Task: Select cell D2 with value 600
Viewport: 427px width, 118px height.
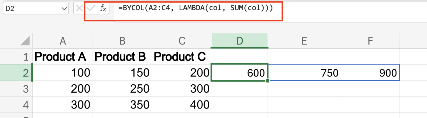Action: [240, 73]
